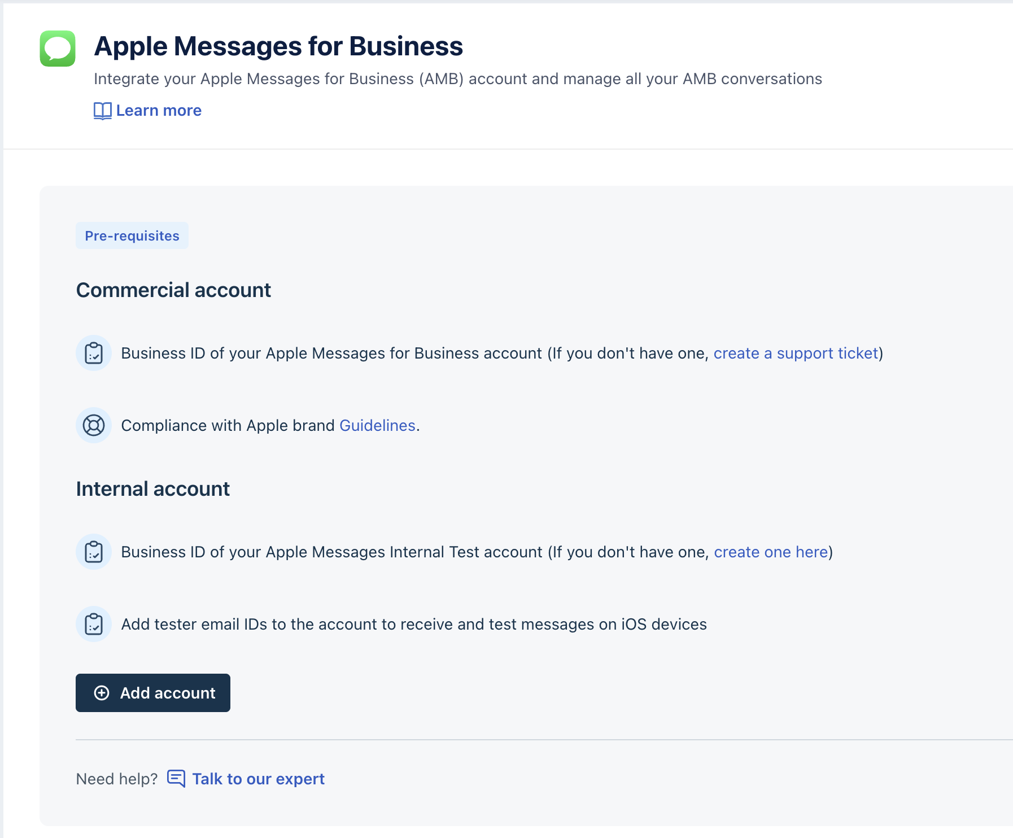This screenshot has height=838, width=1013.
Task: Open the create a support ticket link
Action: pyautogui.click(x=796, y=353)
